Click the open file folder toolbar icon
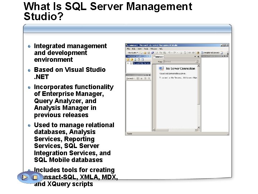This screenshot has width=258, height=194. tap(145, 53)
